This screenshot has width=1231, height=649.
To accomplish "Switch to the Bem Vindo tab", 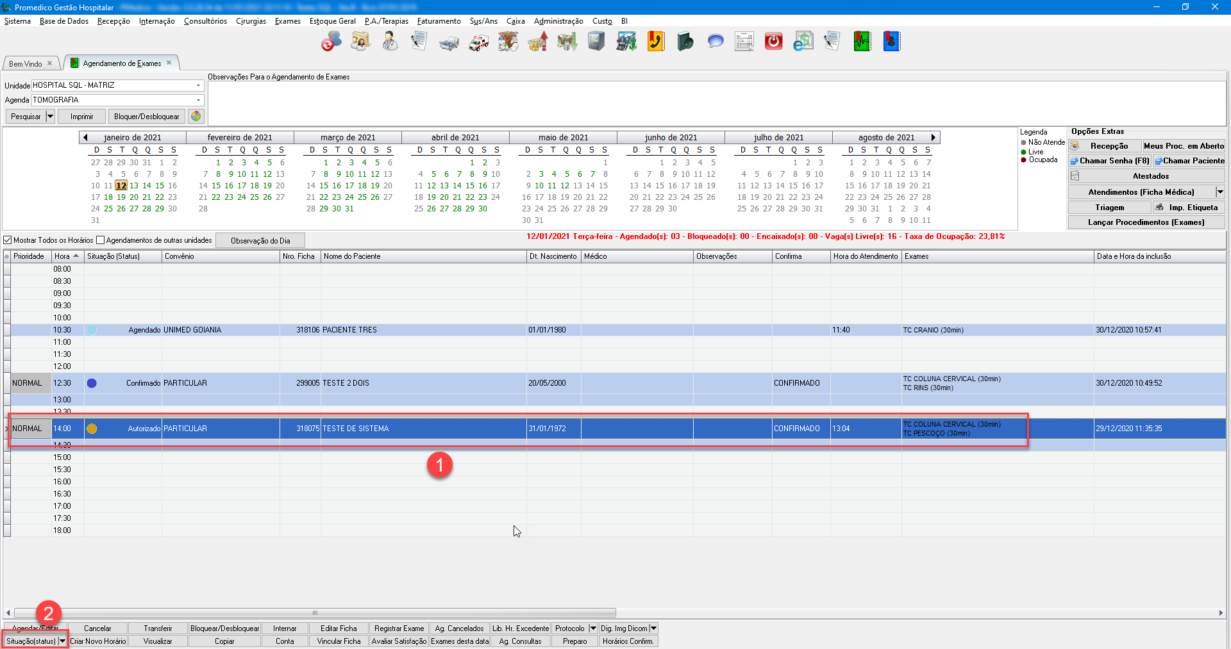I will [x=26, y=63].
